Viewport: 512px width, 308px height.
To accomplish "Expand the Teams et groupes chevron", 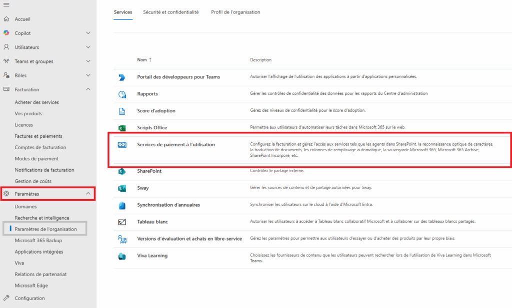I will coord(88,61).
